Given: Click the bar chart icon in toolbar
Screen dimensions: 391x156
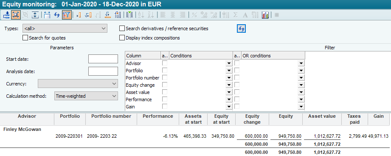Looking at the screenshot, I should pos(265,15).
